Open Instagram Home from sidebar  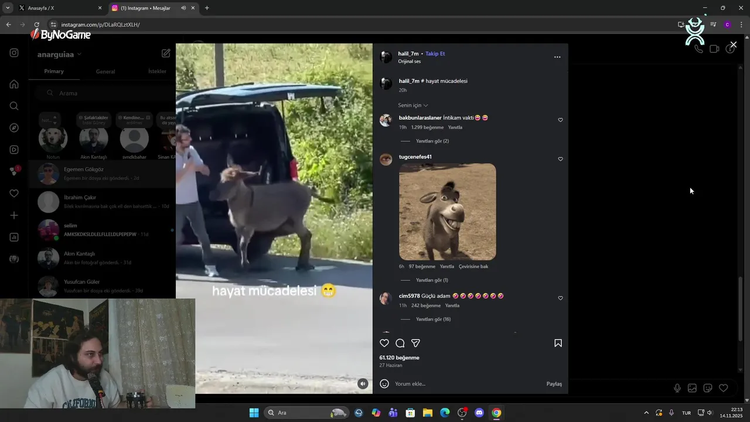(x=14, y=84)
